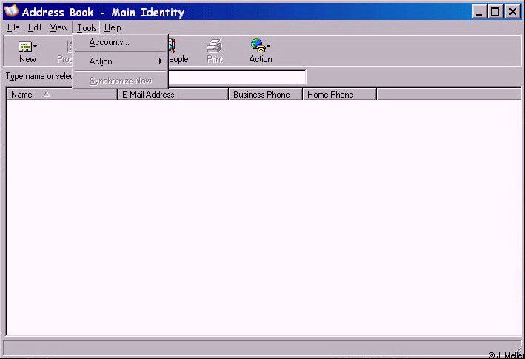Minimize the Address Book window

pyautogui.click(x=480, y=12)
